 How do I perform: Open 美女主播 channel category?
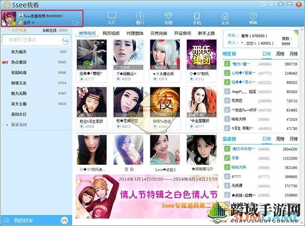37,104
